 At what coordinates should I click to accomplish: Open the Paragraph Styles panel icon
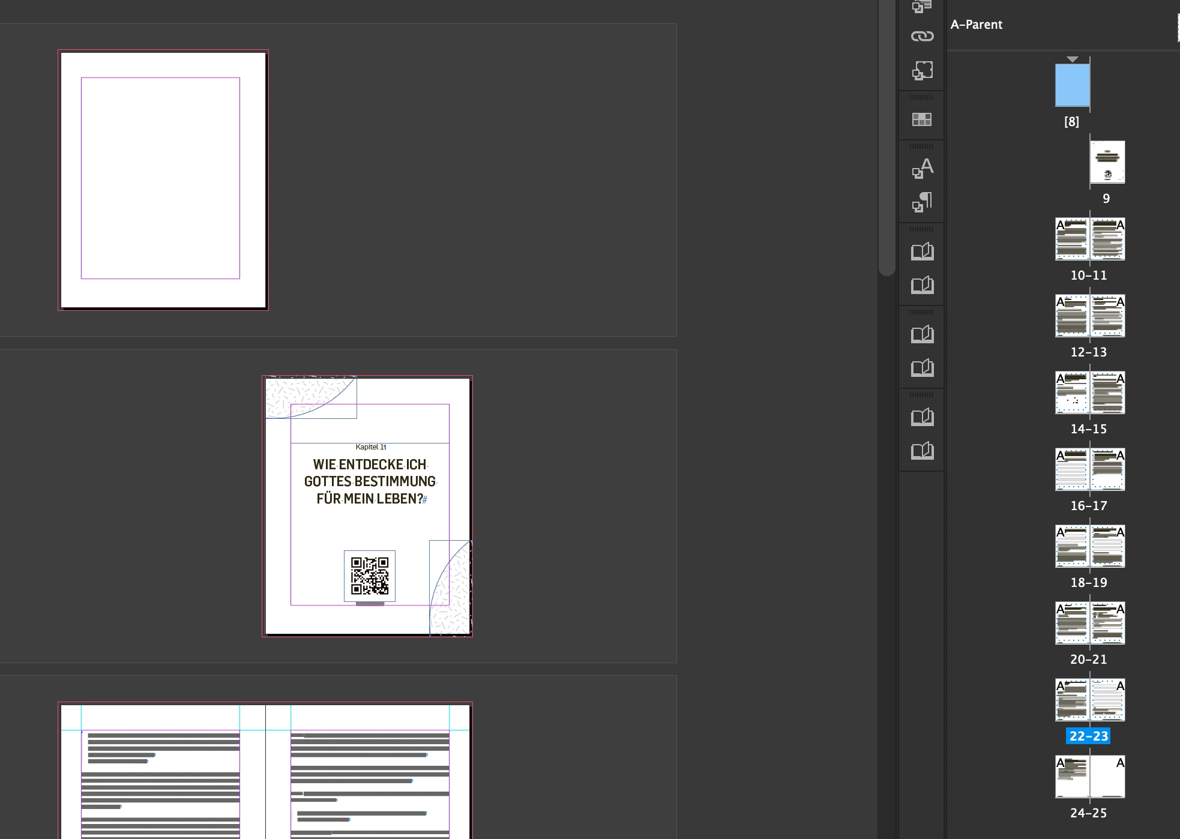pyautogui.click(x=922, y=202)
